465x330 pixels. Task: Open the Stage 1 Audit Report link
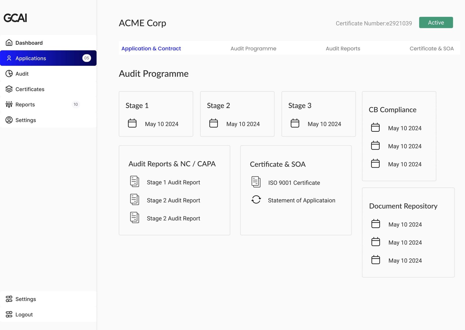tap(173, 182)
